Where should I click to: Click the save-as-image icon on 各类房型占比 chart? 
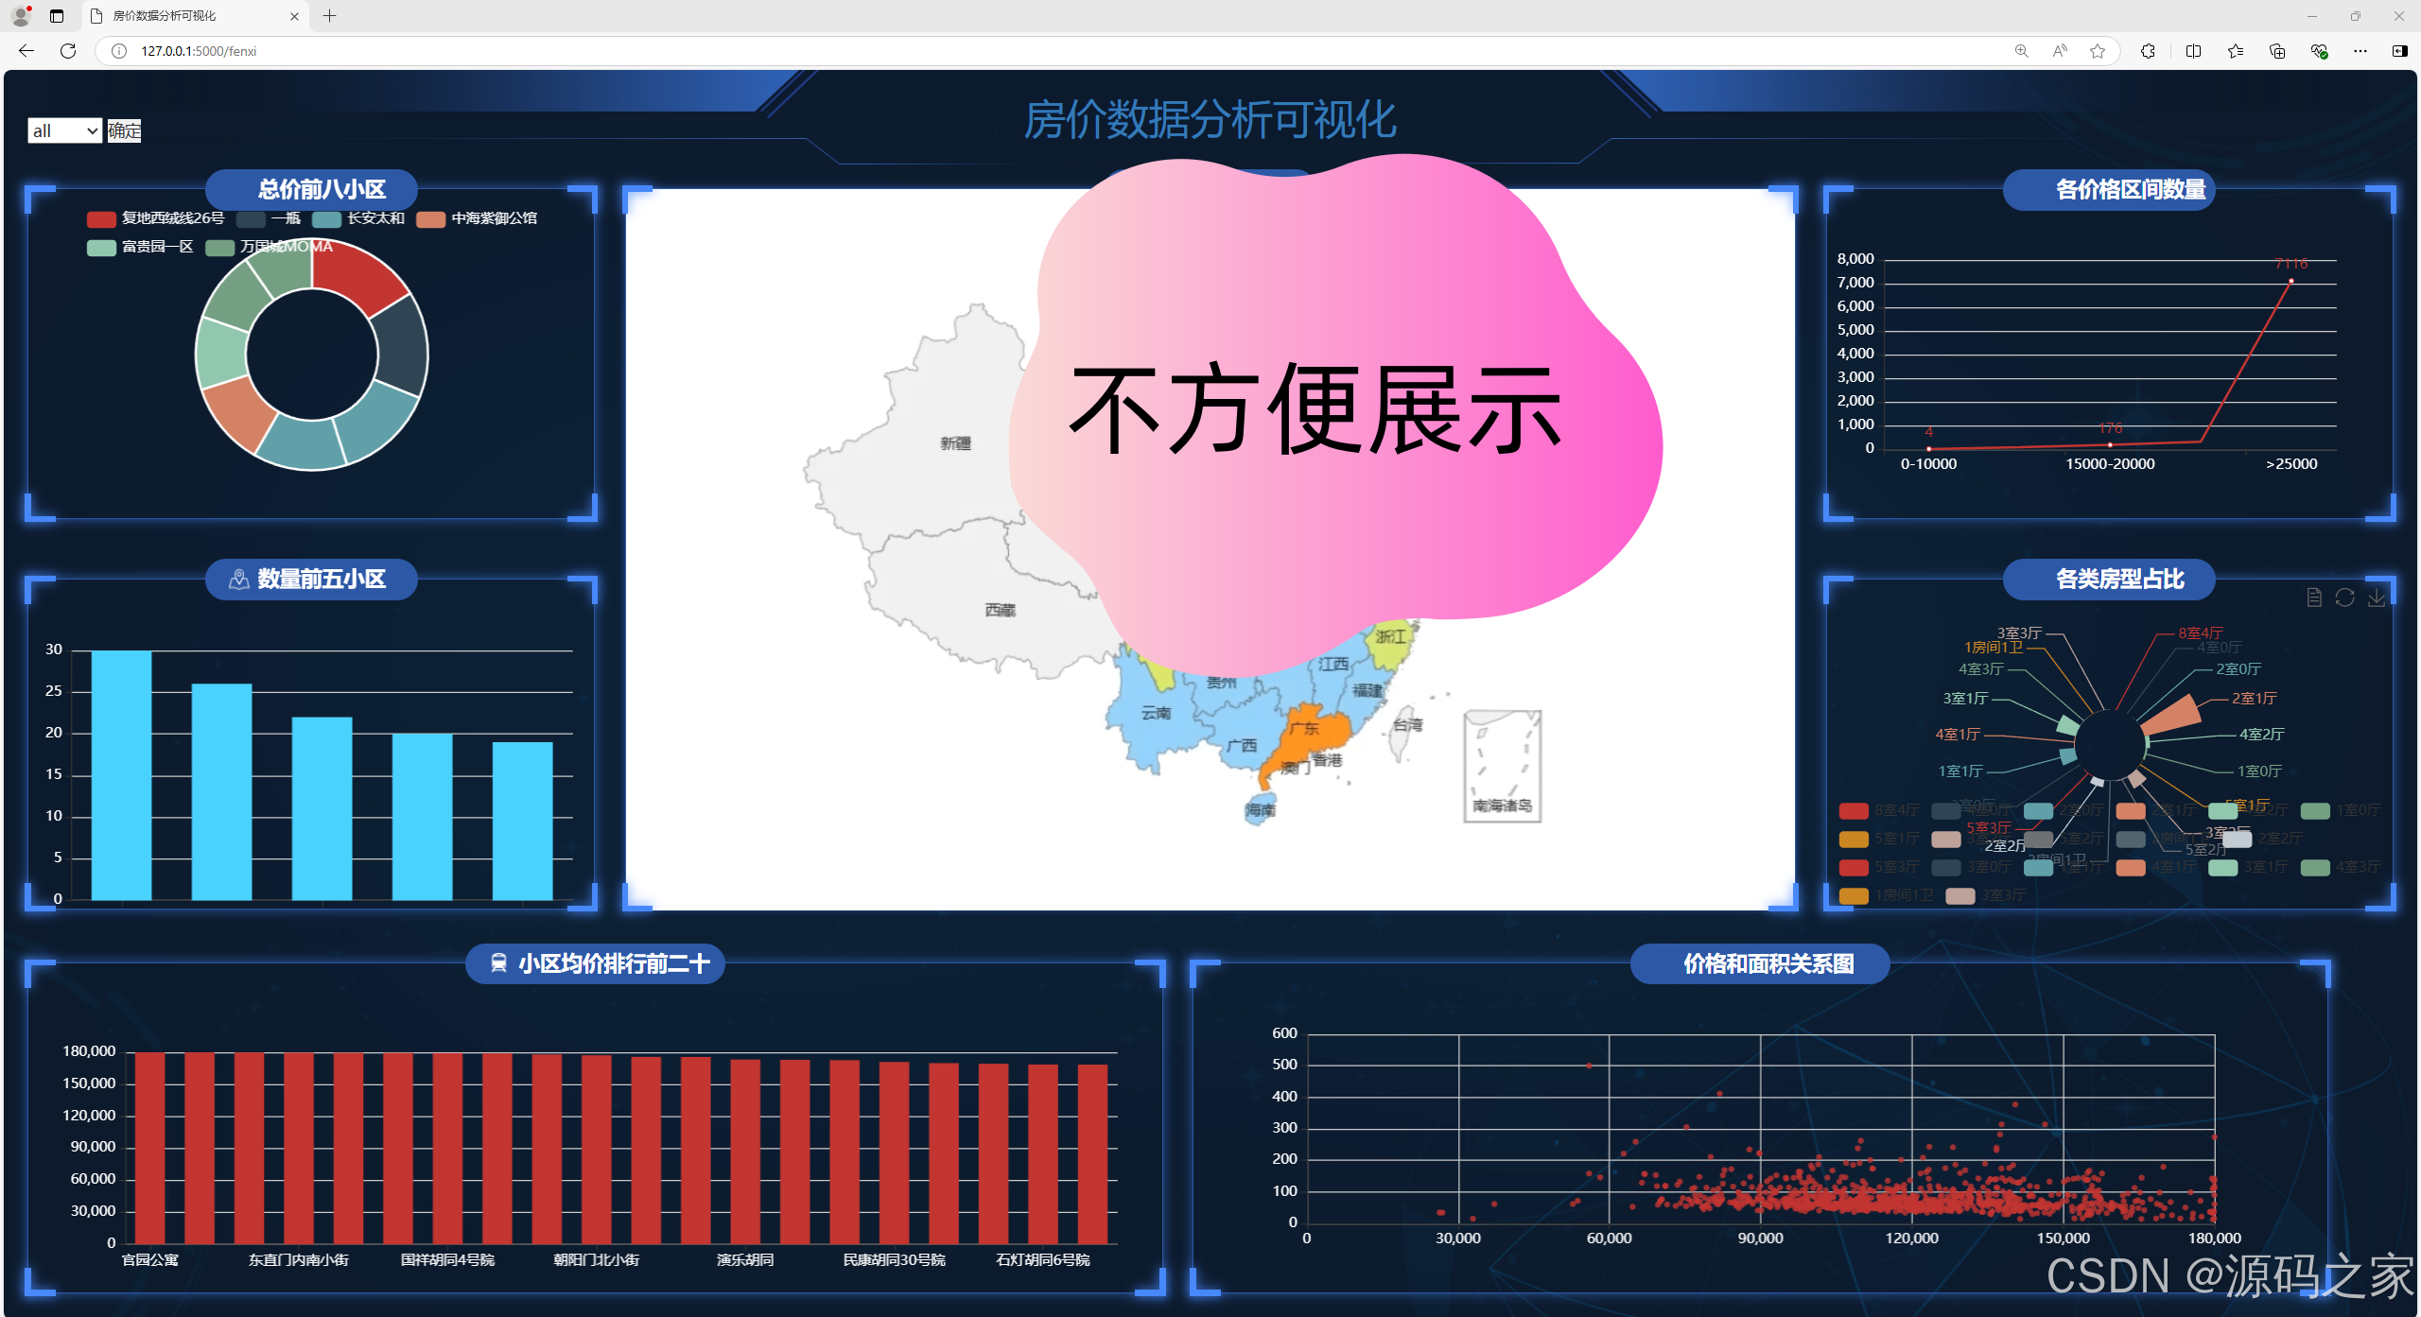[2377, 597]
